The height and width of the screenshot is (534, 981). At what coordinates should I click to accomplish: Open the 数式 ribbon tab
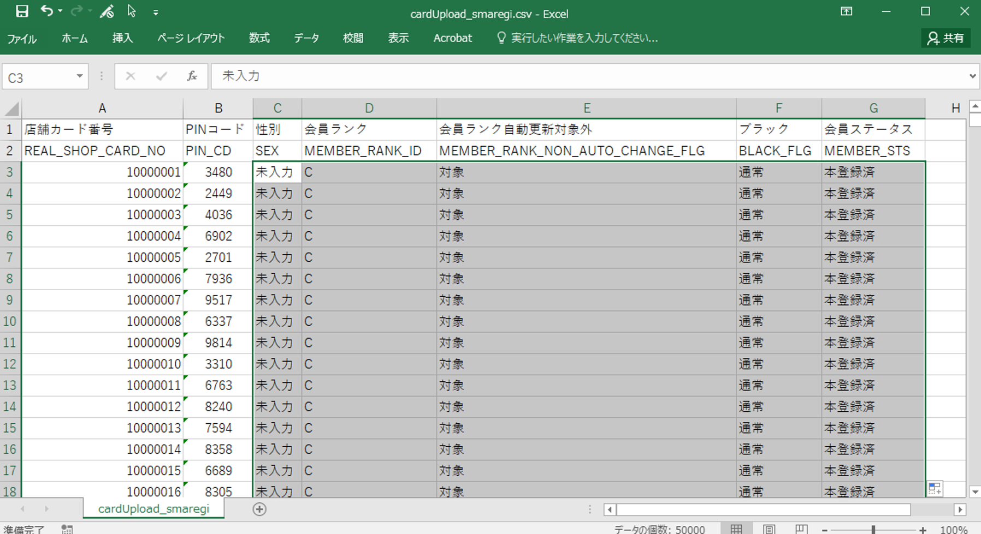click(x=259, y=38)
